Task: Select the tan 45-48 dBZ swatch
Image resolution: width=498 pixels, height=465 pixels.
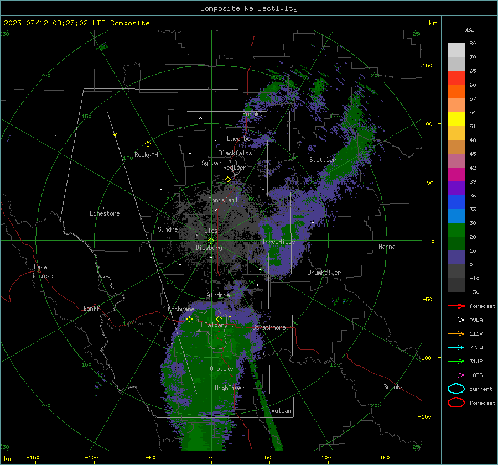Action: [x=456, y=147]
